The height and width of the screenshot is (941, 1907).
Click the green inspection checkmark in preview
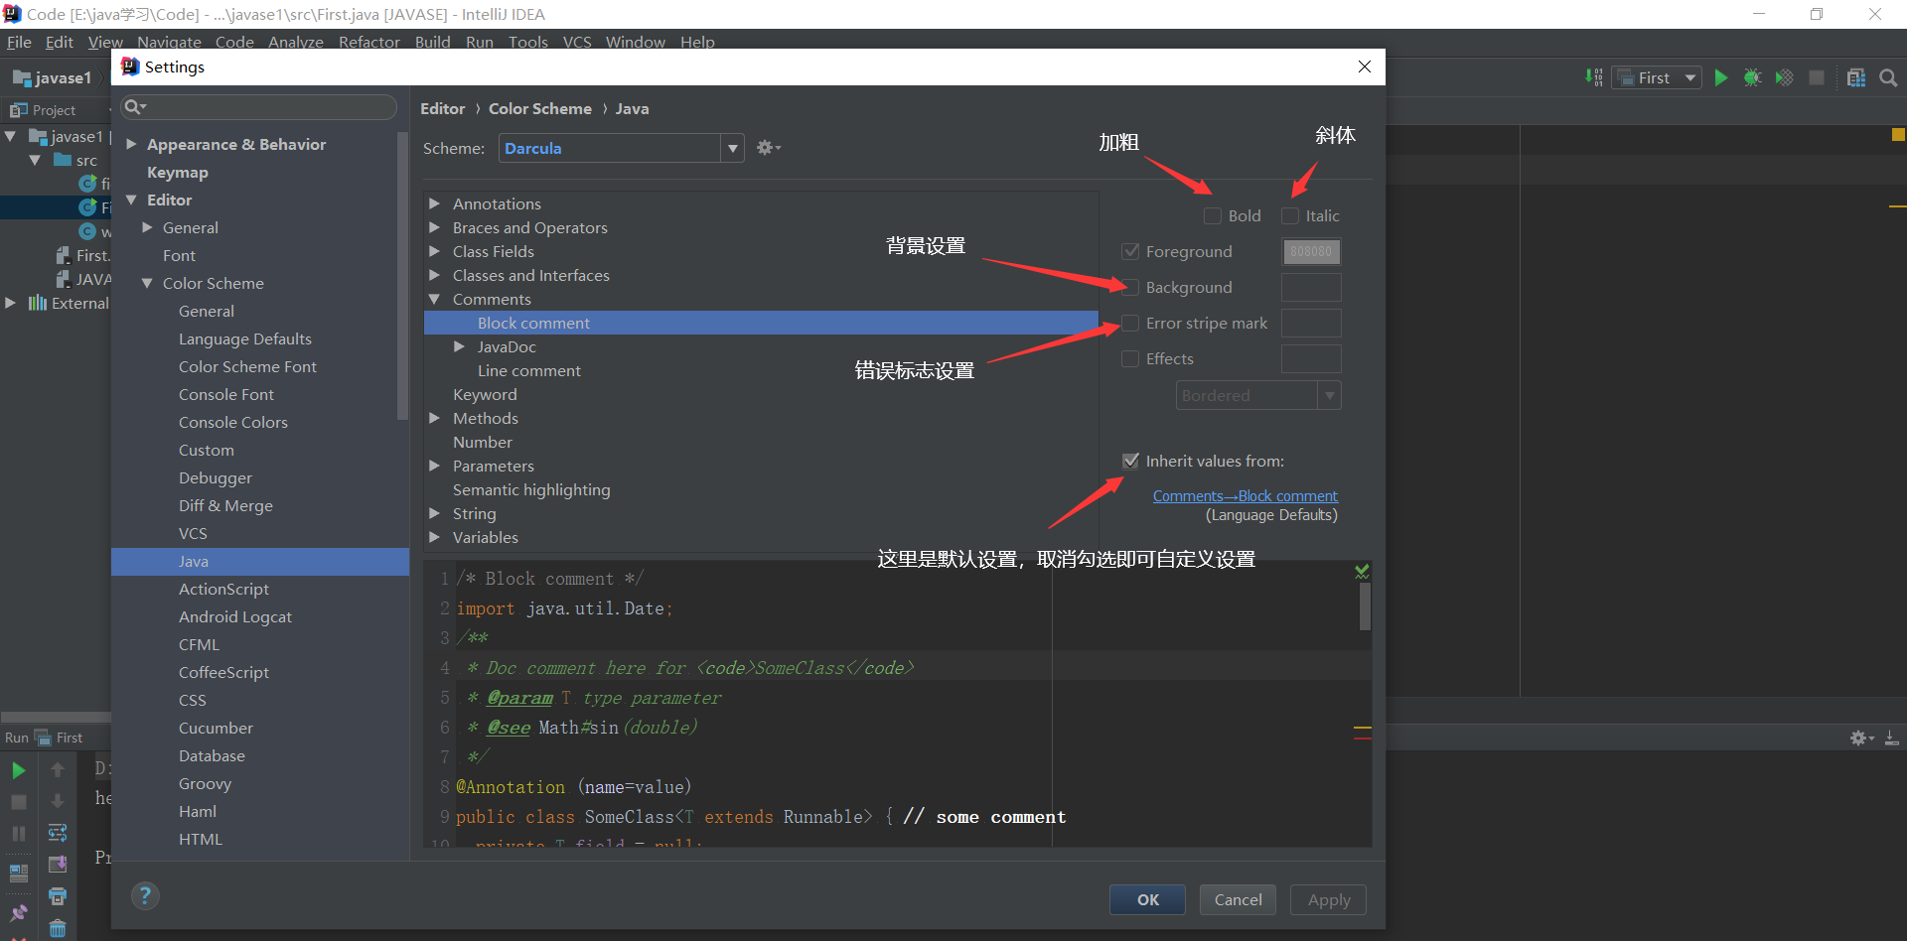pyautogui.click(x=1362, y=571)
